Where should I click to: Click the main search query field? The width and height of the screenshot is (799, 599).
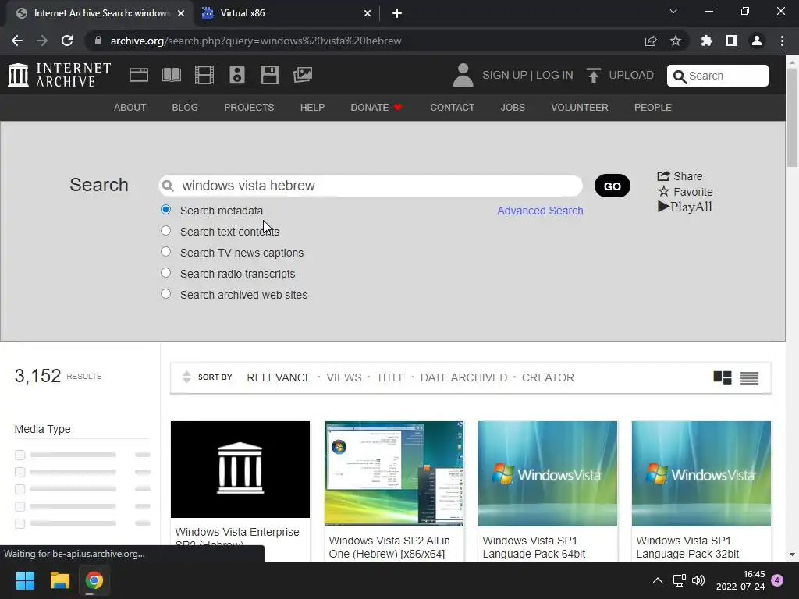click(x=371, y=186)
